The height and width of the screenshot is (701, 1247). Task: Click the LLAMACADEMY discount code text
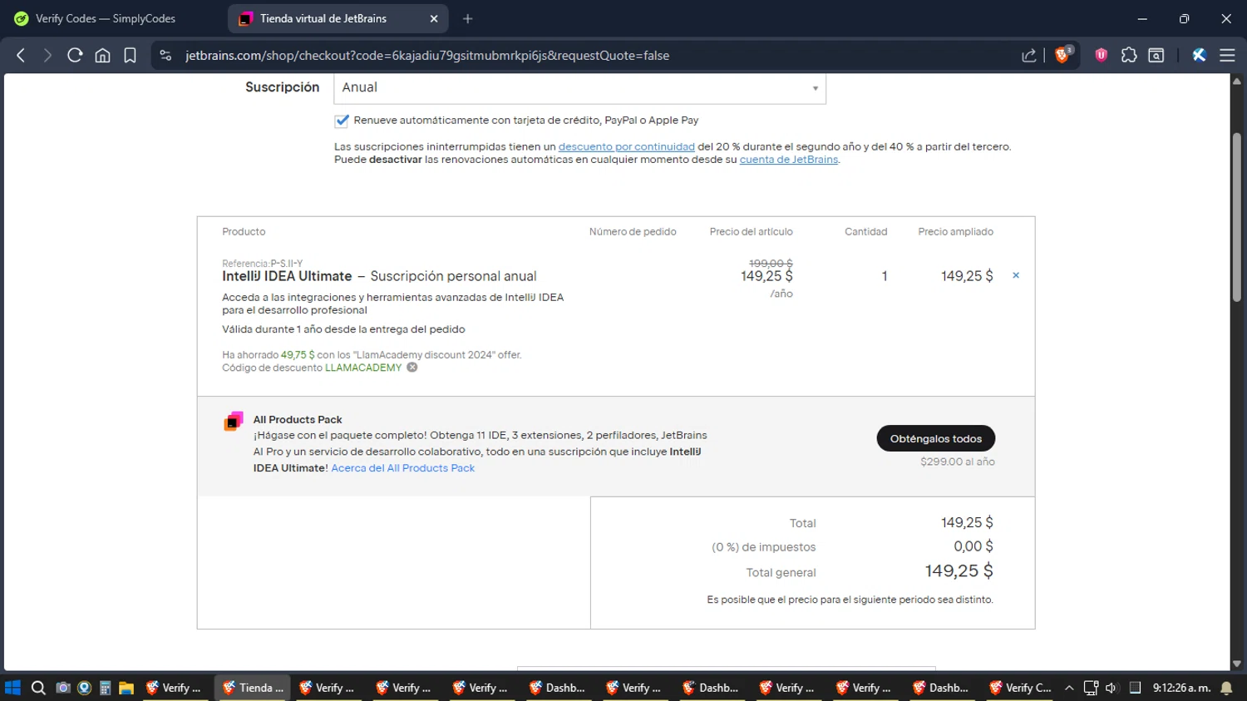click(363, 368)
